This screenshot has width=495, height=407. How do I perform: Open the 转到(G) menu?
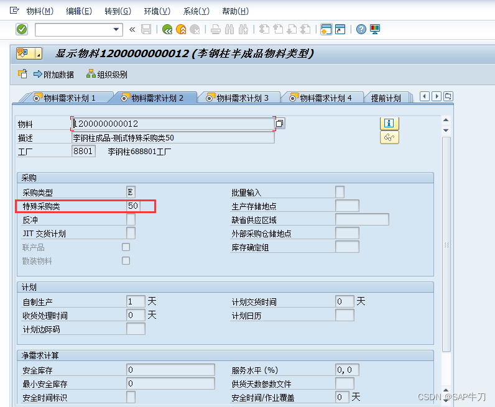click(x=118, y=11)
